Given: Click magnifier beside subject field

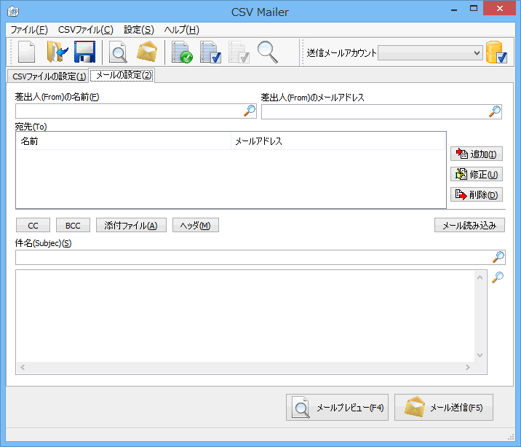Looking at the screenshot, I should [x=498, y=257].
